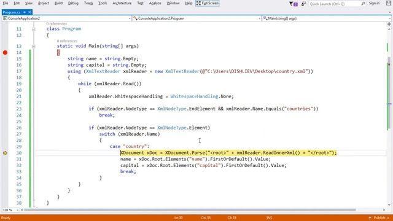
Task: Exit Full Screen mode
Action: click(208, 3)
